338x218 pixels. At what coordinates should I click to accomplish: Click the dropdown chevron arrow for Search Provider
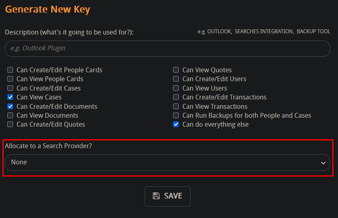click(x=323, y=163)
